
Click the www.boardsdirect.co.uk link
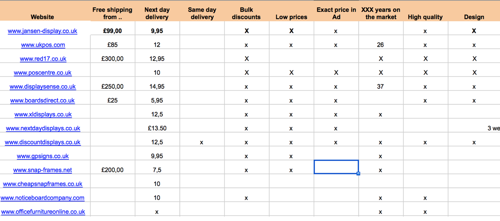pyautogui.click(x=42, y=100)
